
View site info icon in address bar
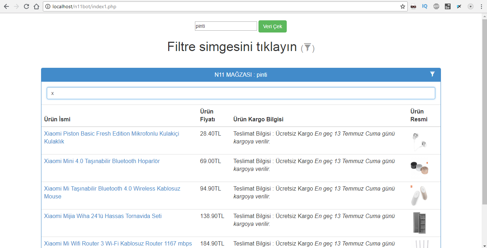click(x=48, y=6)
